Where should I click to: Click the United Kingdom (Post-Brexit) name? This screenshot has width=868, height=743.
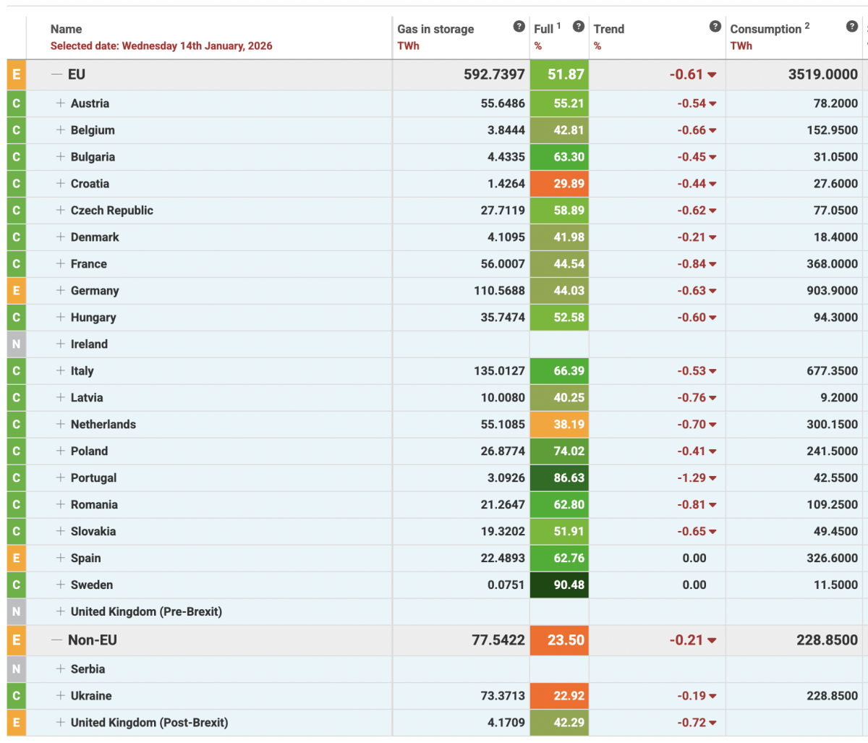pos(149,723)
